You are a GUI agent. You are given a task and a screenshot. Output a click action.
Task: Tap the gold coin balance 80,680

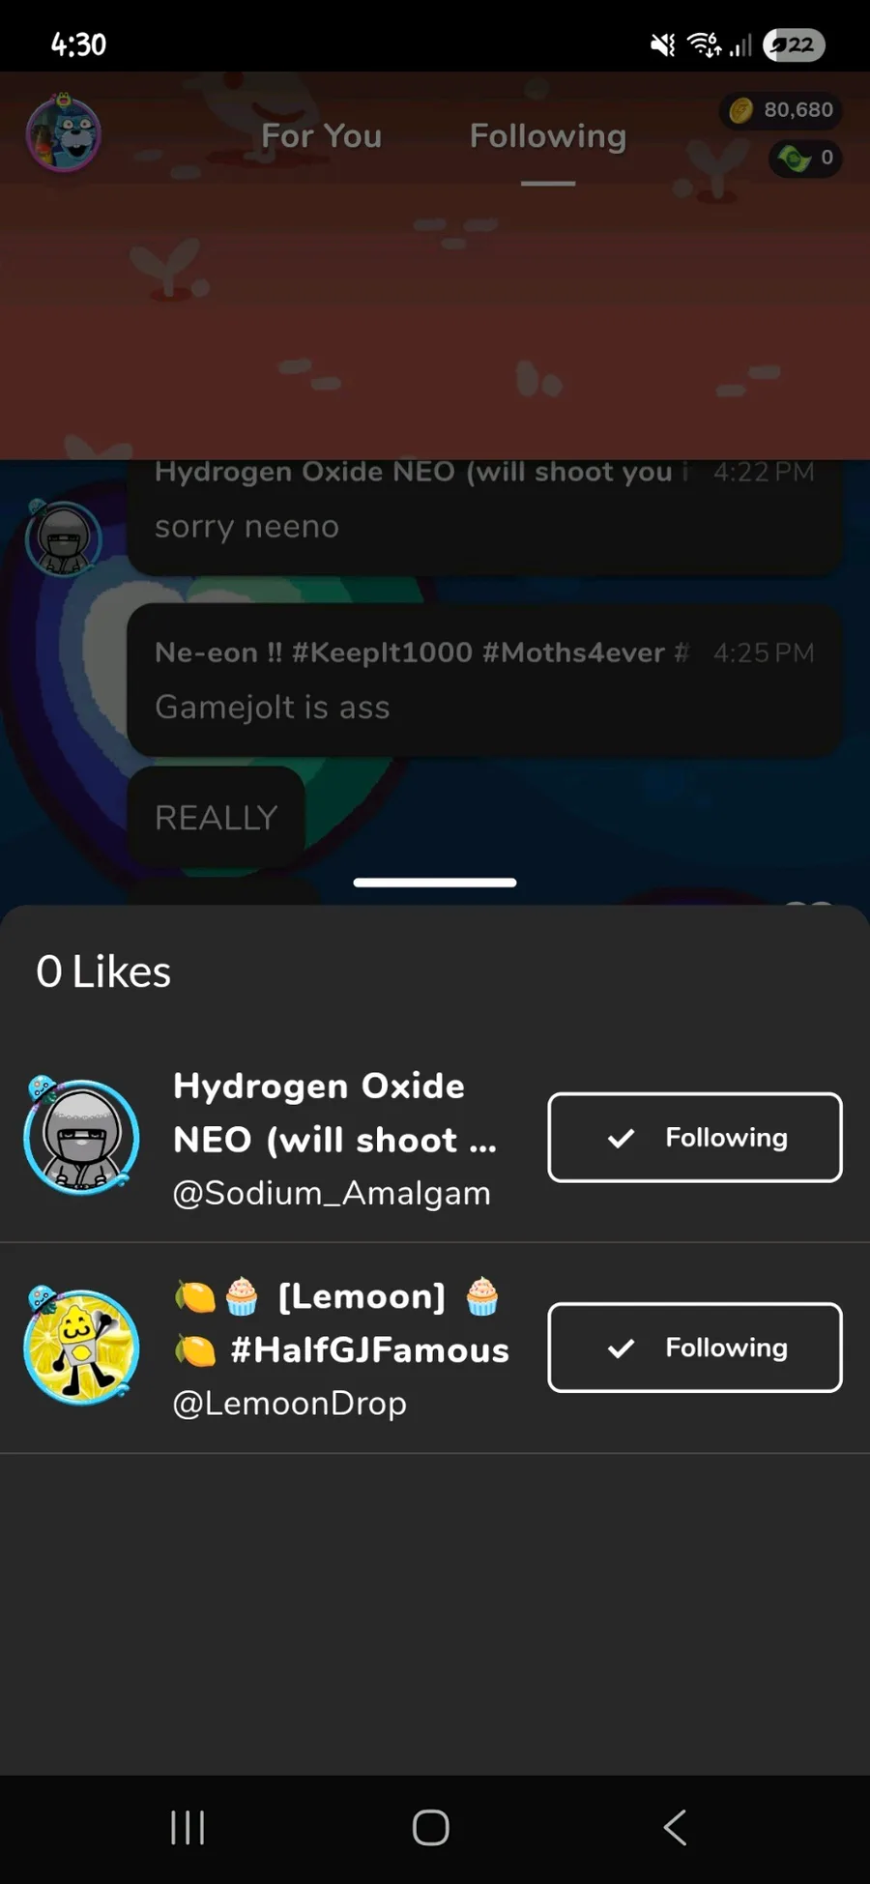781,110
